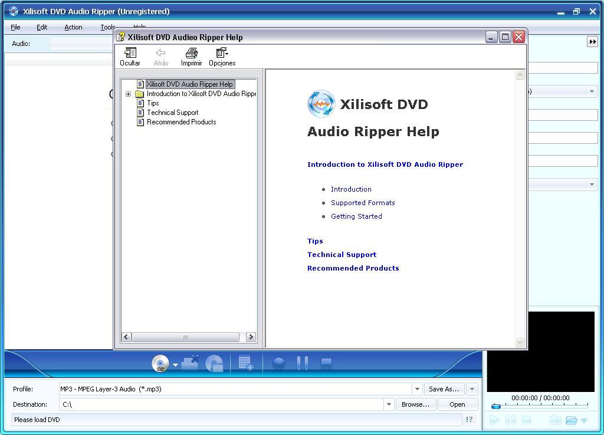Screen dimensions: 604x435
Task: Add a file with the add-list icon
Action: pyautogui.click(x=245, y=364)
